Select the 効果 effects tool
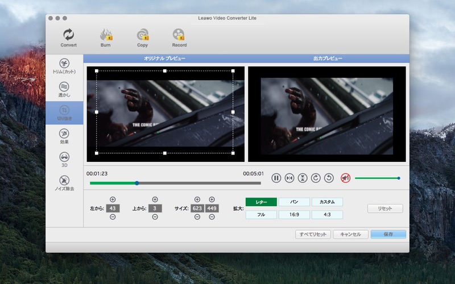 click(x=64, y=136)
